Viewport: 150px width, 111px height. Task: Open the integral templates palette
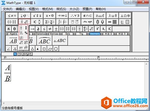tap(62, 22)
